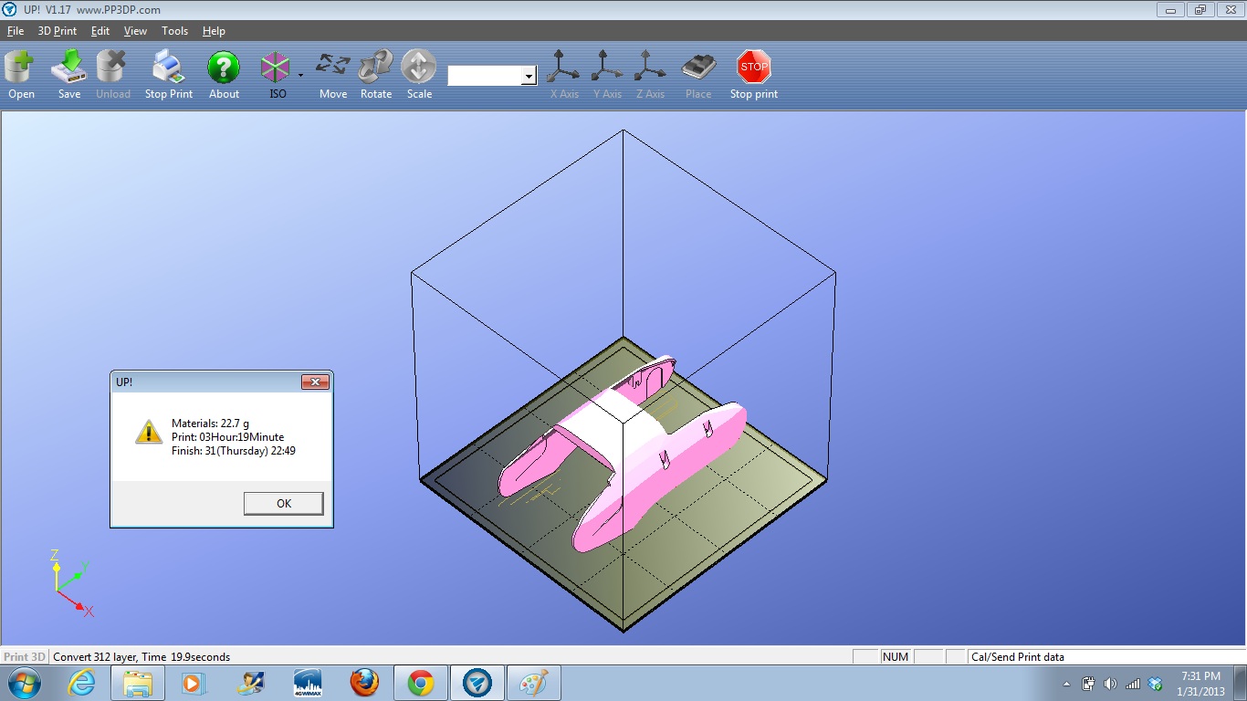1247x701 pixels.
Task: Switch to Google Chrome on taskbar
Action: coord(421,683)
